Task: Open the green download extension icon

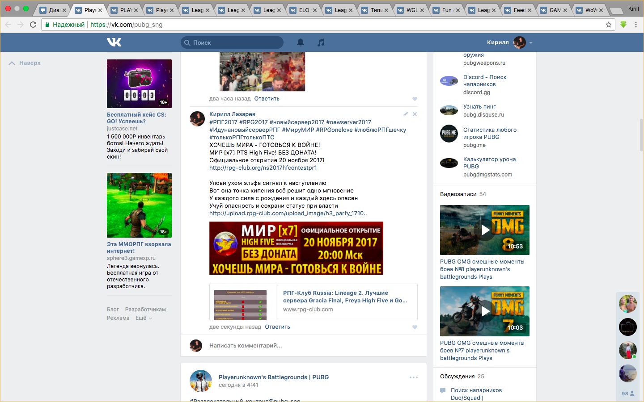Action: pyautogui.click(x=623, y=25)
